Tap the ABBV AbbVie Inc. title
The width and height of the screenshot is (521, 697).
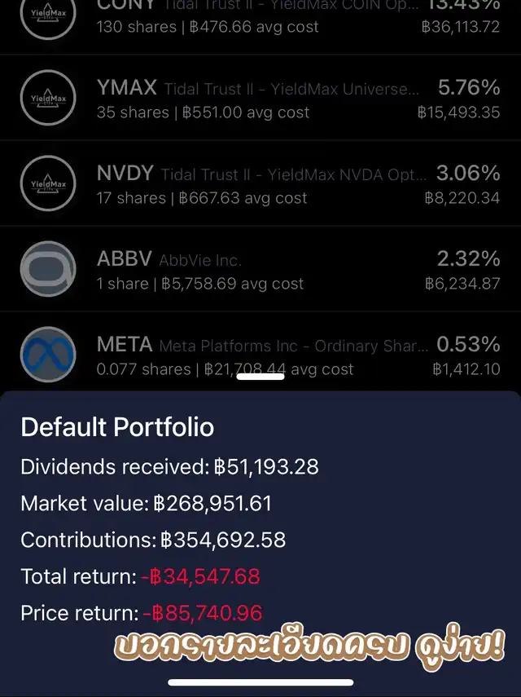coord(169,259)
